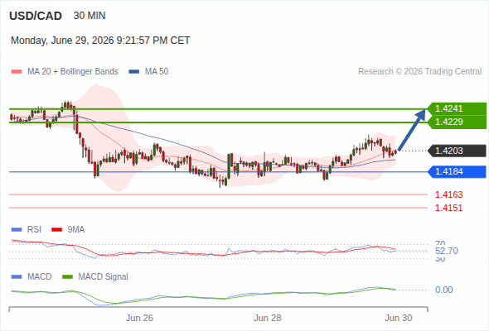Click the RSI legend color marker

click(x=17, y=230)
